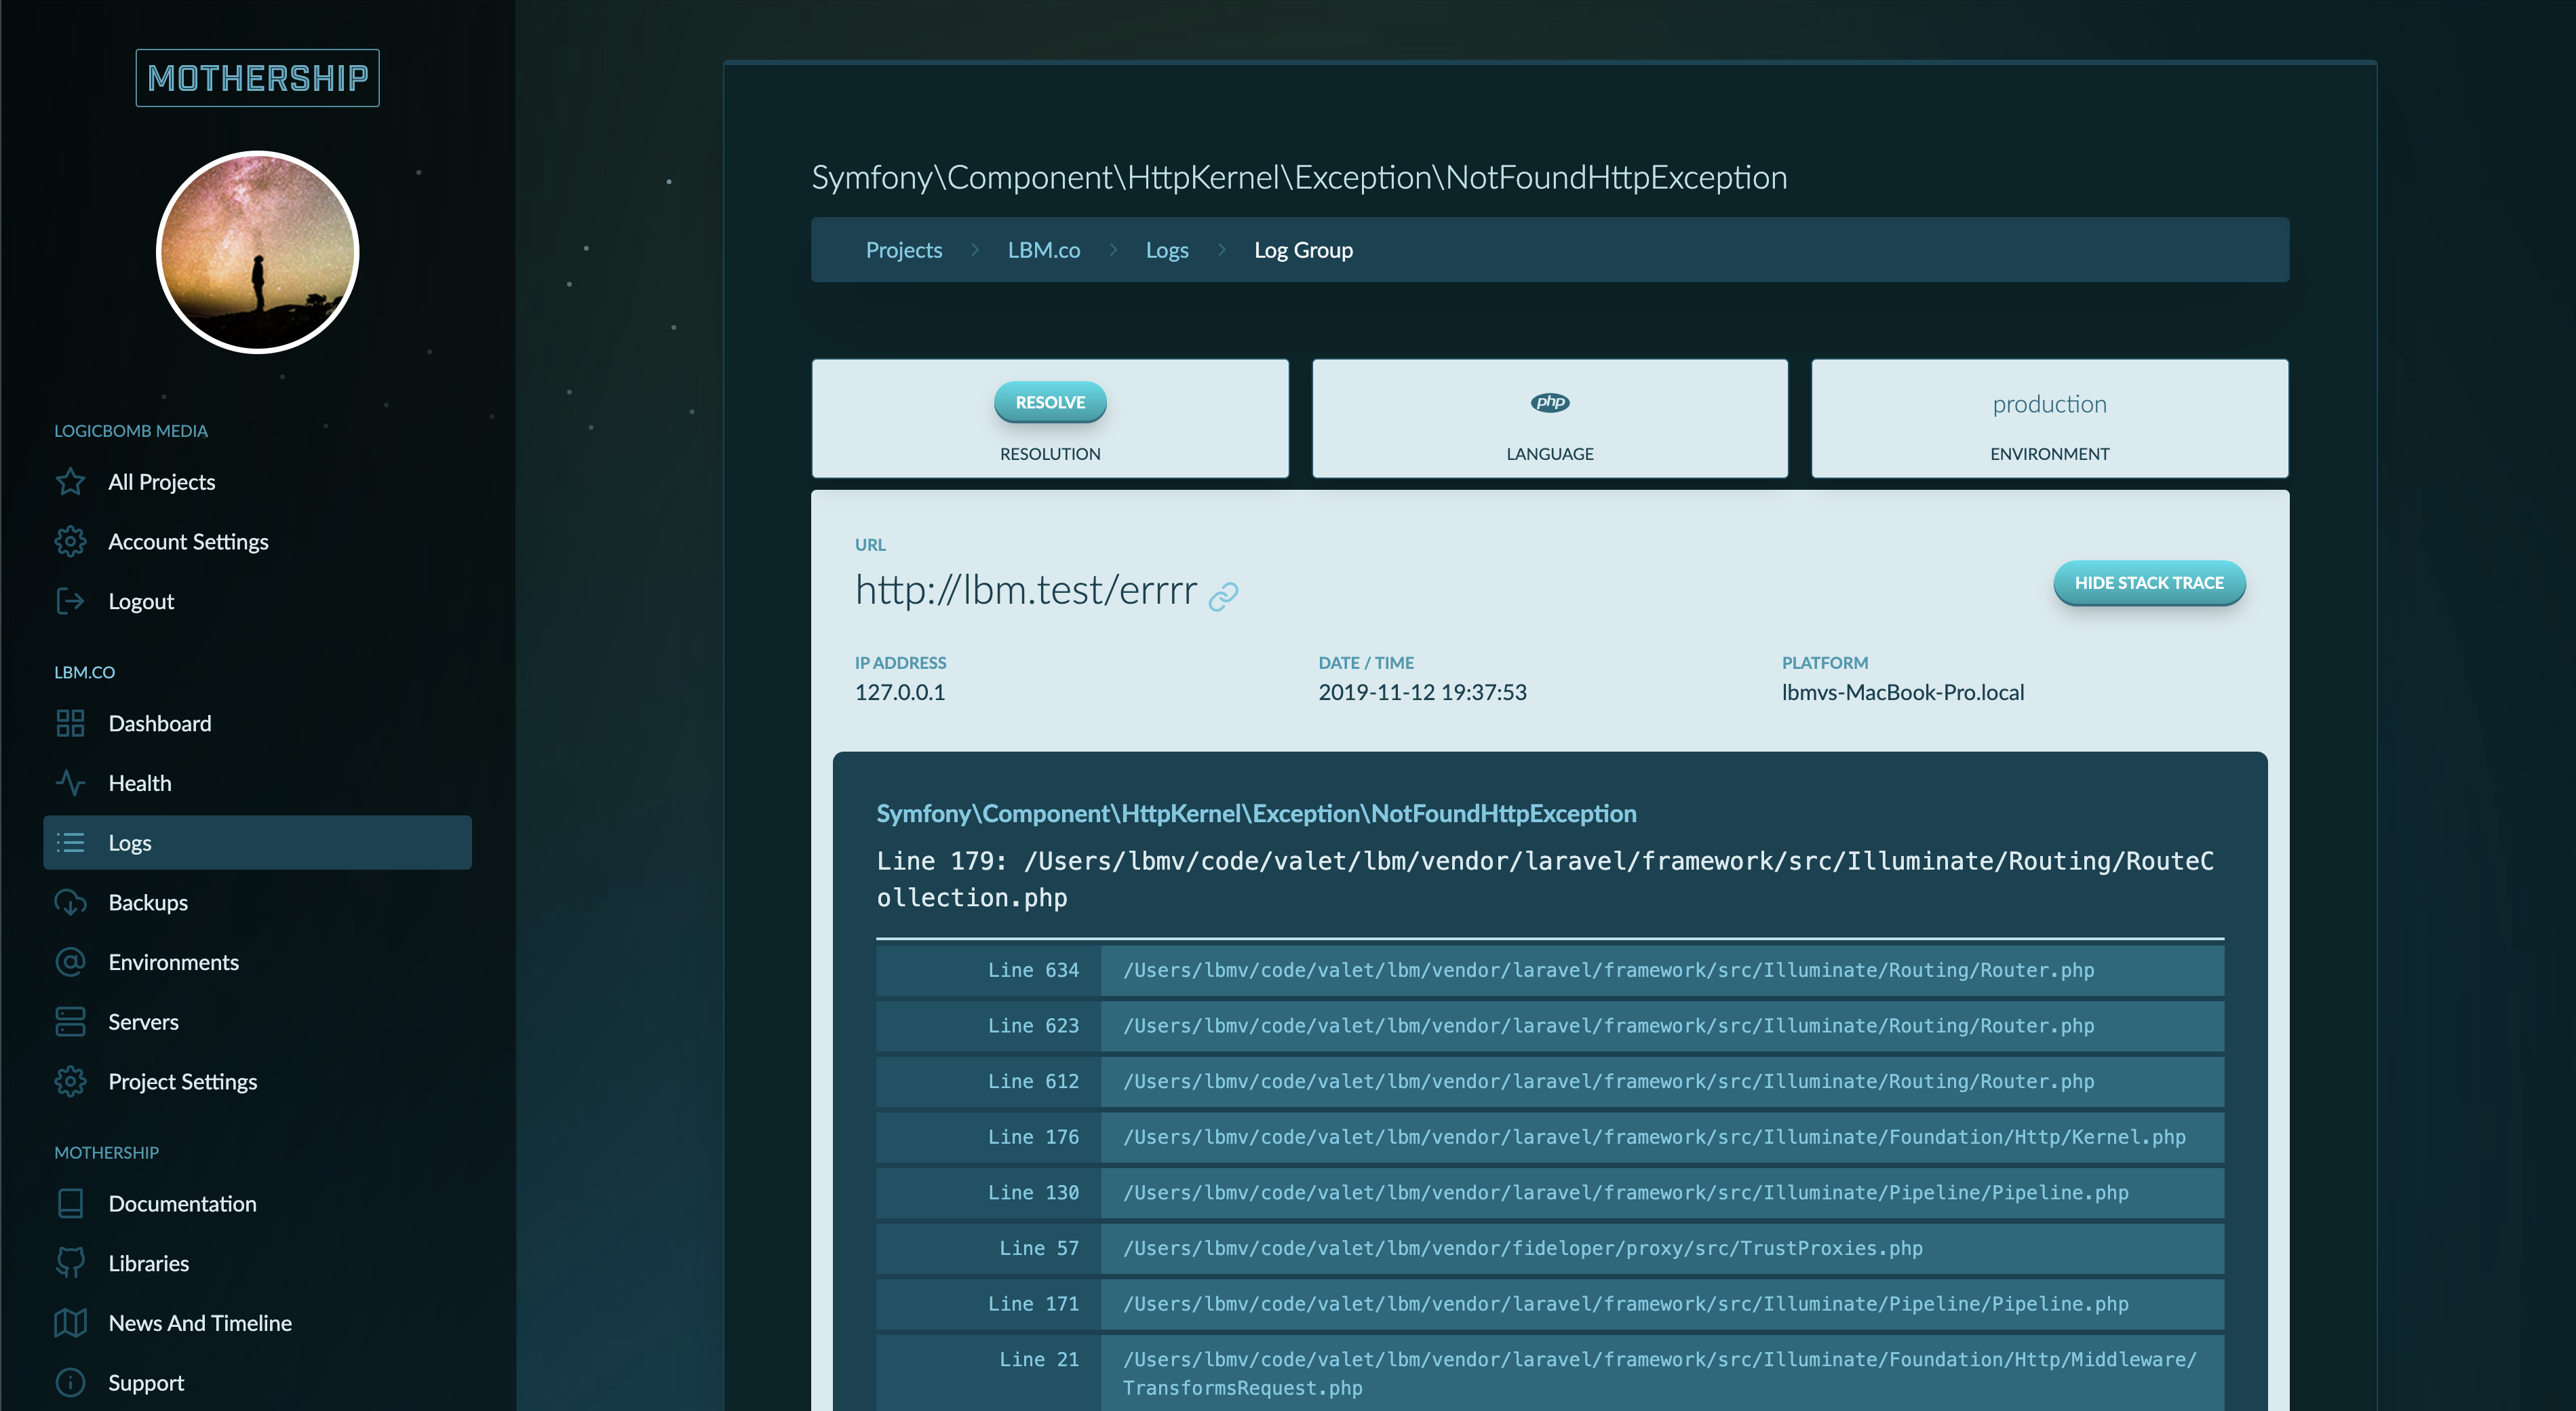Click the Environments at-sign icon
Image resolution: width=2576 pixels, height=1411 pixels.
pyautogui.click(x=70, y=962)
